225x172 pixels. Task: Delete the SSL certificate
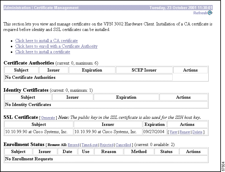click(197, 132)
